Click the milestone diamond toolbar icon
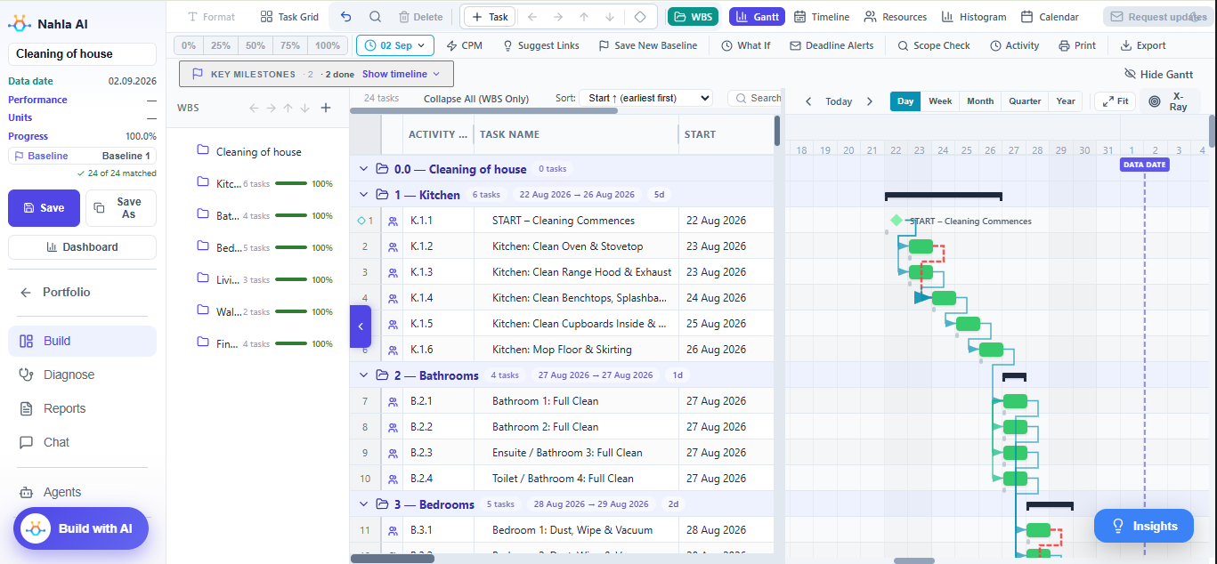This screenshot has height=564, width=1217. click(640, 17)
